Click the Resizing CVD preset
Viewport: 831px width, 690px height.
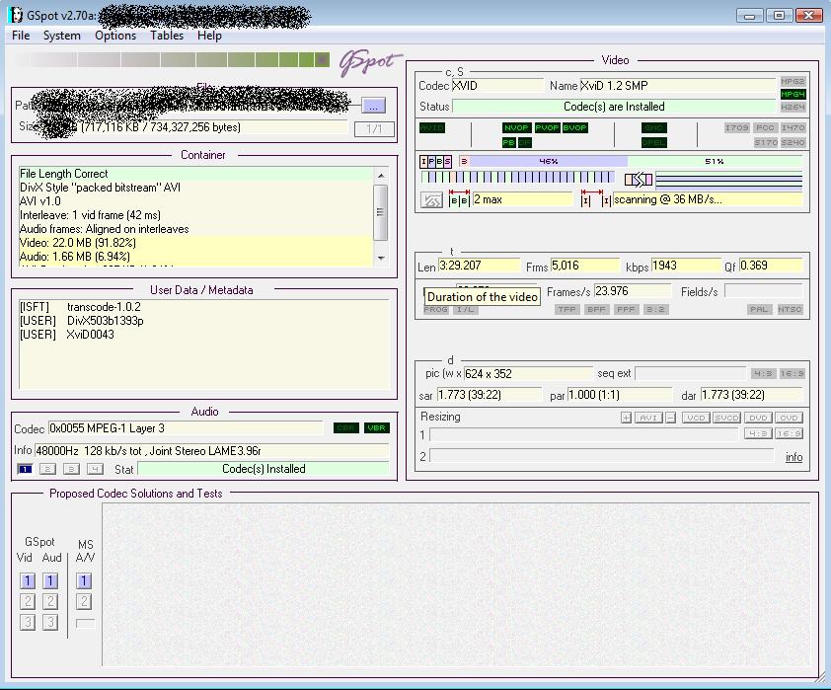point(790,419)
